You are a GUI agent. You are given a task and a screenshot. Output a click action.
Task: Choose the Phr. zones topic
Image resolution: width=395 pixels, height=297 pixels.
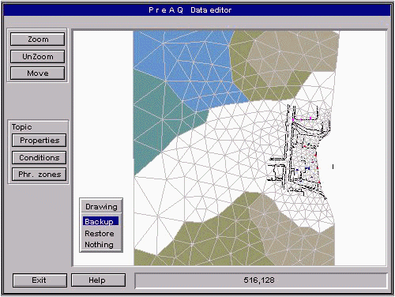39,175
